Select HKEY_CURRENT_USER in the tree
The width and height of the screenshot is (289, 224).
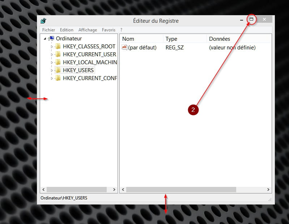coord(89,54)
